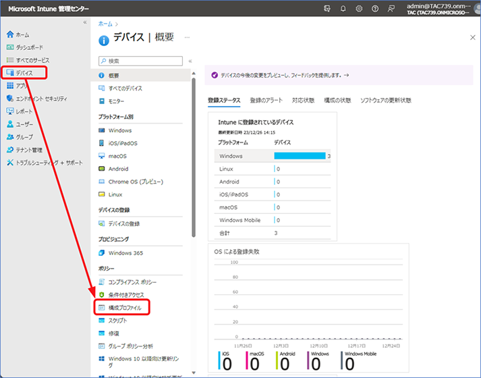Click the 検索 search field
This screenshot has height=378, width=481.
[x=140, y=61]
